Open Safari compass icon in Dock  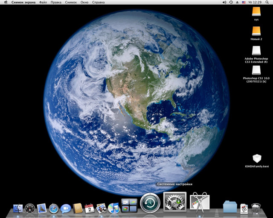(x=54, y=208)
